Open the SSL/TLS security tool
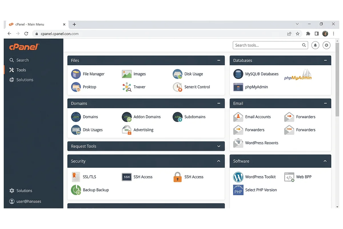Viewport: 343px width, 229px height. click(83, 177)
